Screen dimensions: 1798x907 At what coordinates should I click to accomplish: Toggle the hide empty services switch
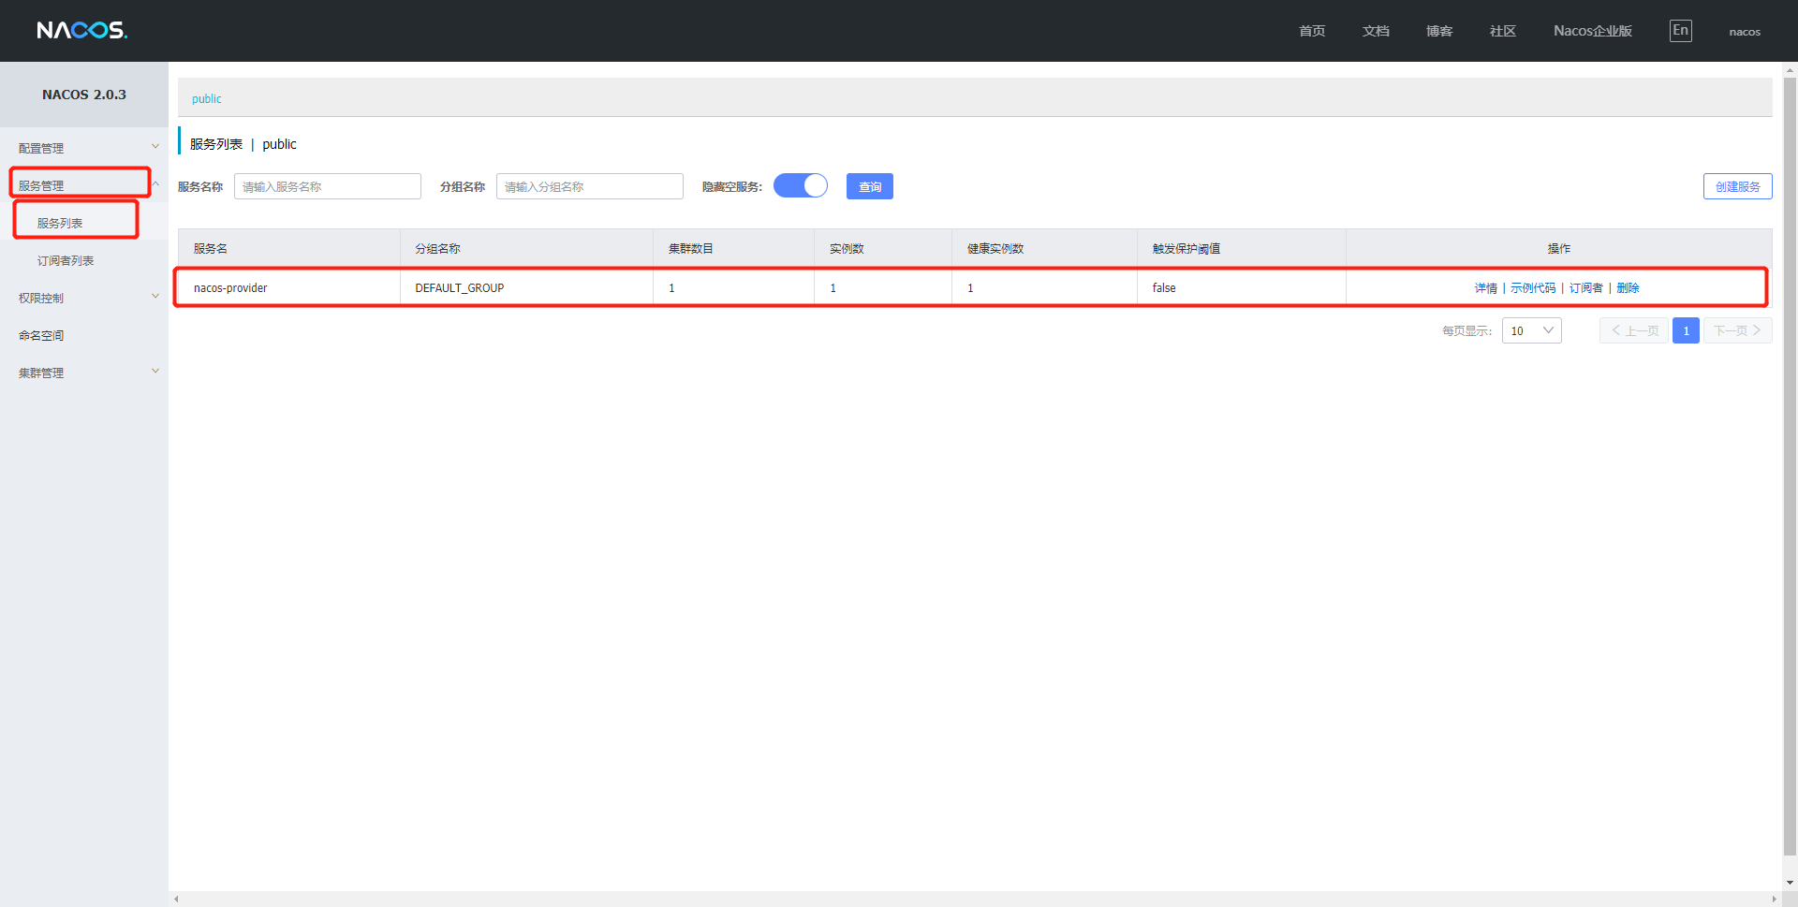tap(801, 185)
